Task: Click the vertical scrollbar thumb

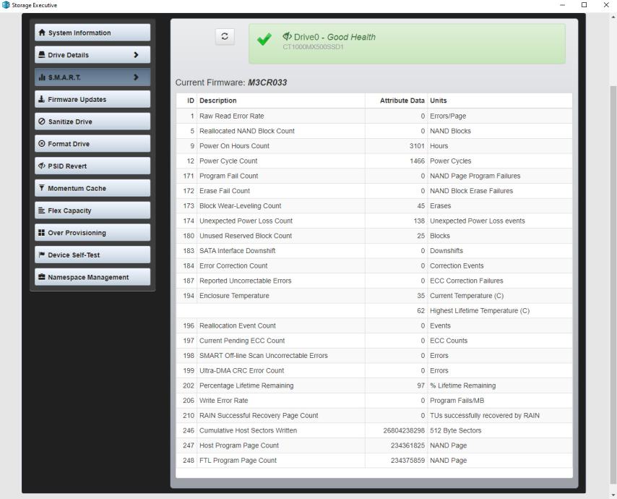Action: (x=613, y=285)
